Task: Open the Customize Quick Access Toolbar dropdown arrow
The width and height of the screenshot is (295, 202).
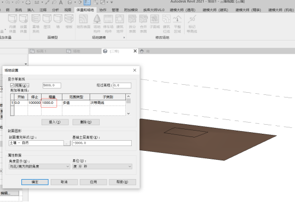Action: (x=111, y=2)
